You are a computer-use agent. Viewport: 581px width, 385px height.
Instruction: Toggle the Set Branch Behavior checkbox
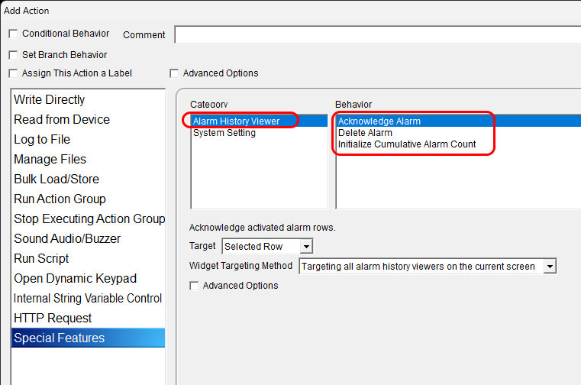13,55
